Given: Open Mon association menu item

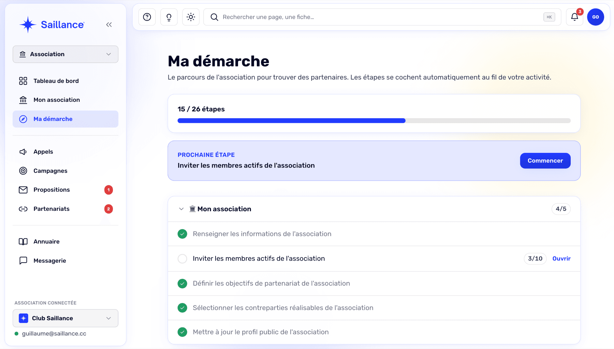Looking at the screenshot, I should pos(65,100).
